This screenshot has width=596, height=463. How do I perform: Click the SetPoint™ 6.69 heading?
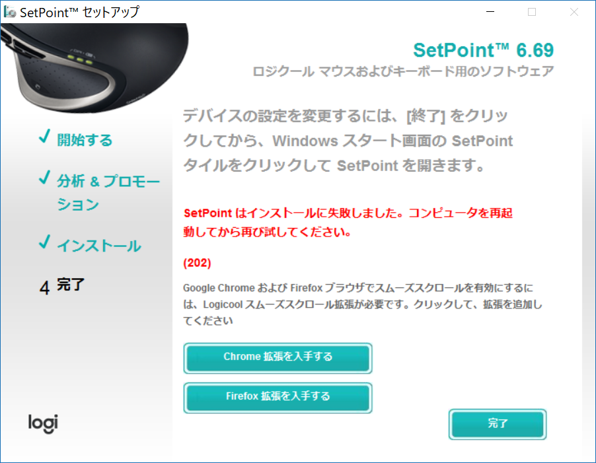[x=484, y=50]
